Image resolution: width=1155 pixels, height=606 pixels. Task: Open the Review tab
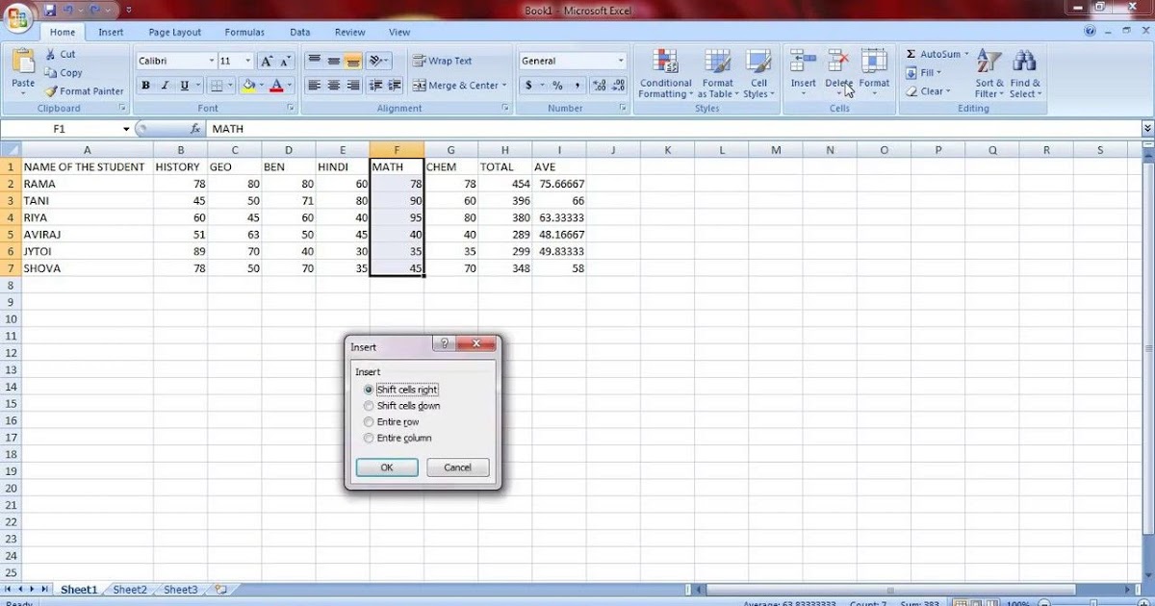pyautogui.click(x=350, y=32)
